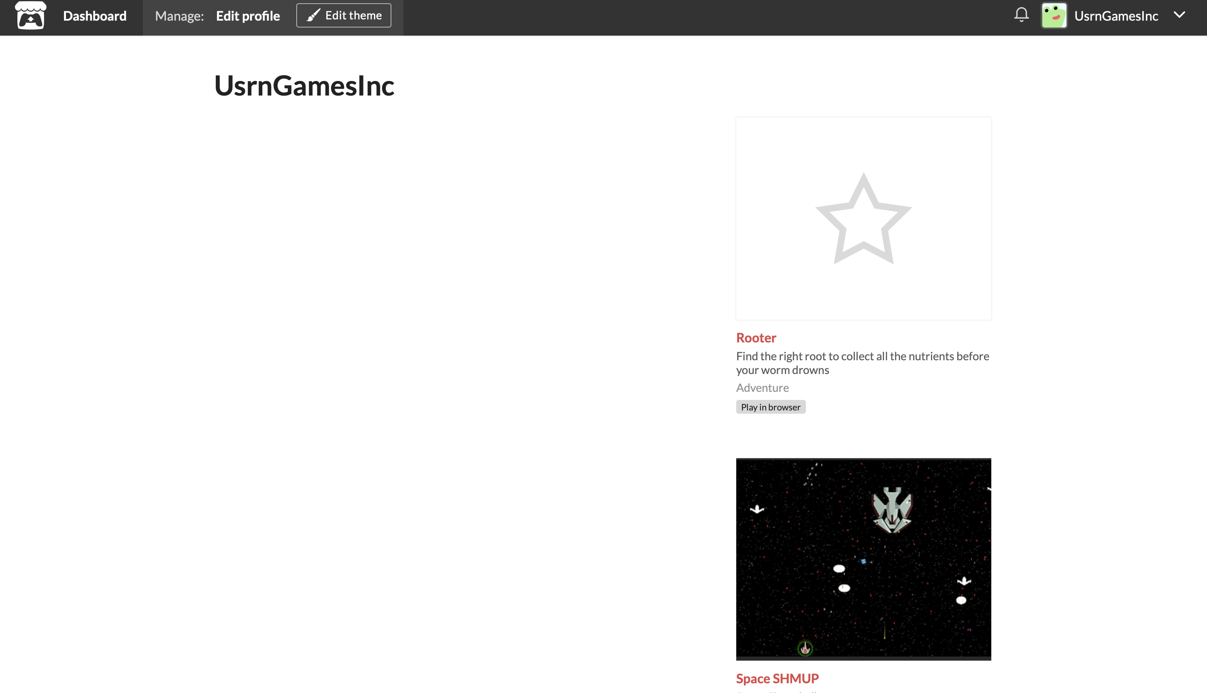Viewport: 1207px width, 693px height.
Task: Open the itch.io home logo
Action: click(x=30, y=16)
